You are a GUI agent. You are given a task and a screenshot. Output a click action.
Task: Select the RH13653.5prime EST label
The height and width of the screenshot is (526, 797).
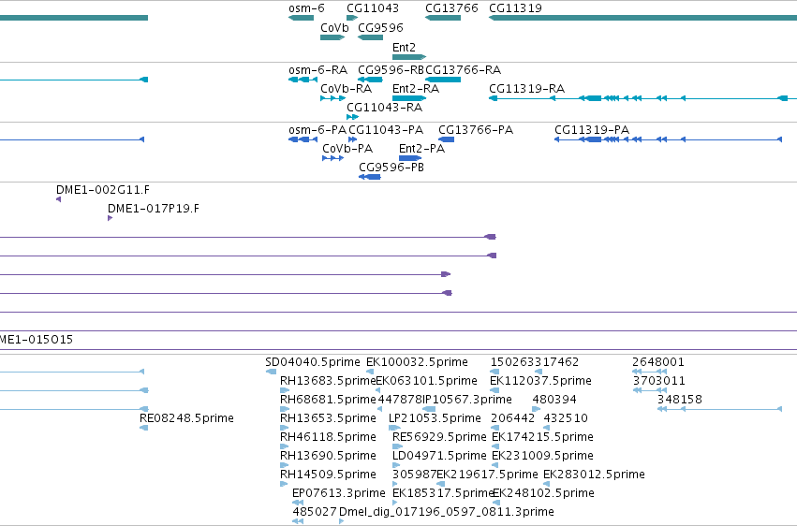pyautogui.click(x=328, y=419)
